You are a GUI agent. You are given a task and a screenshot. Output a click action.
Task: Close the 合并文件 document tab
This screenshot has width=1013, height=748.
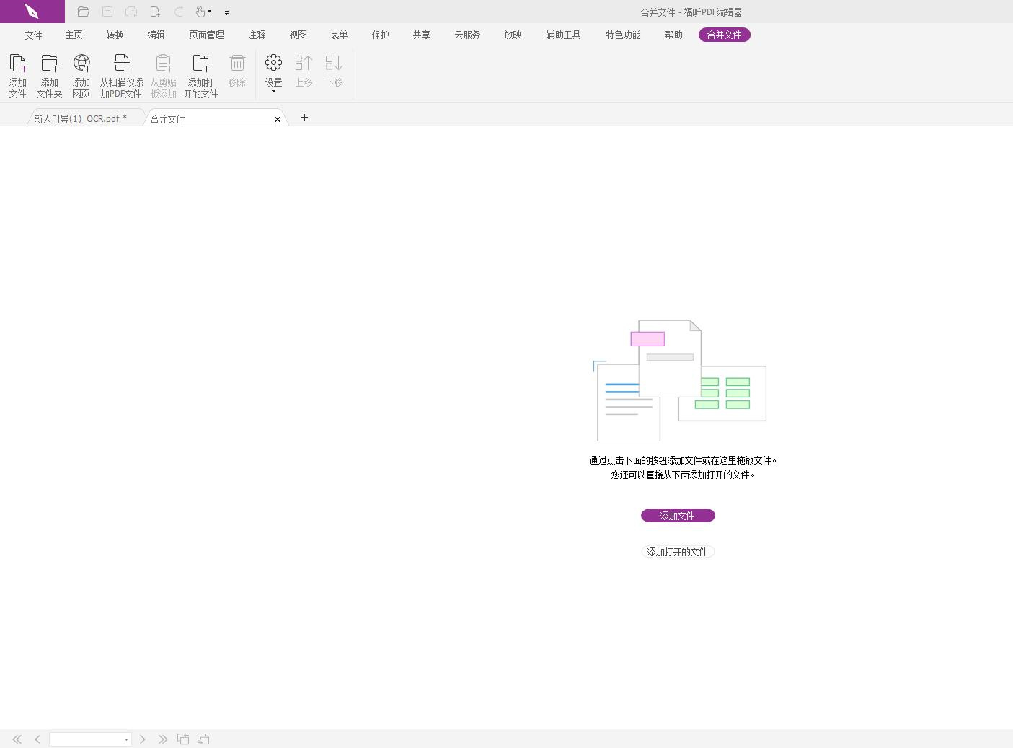(x=278, y=119)
